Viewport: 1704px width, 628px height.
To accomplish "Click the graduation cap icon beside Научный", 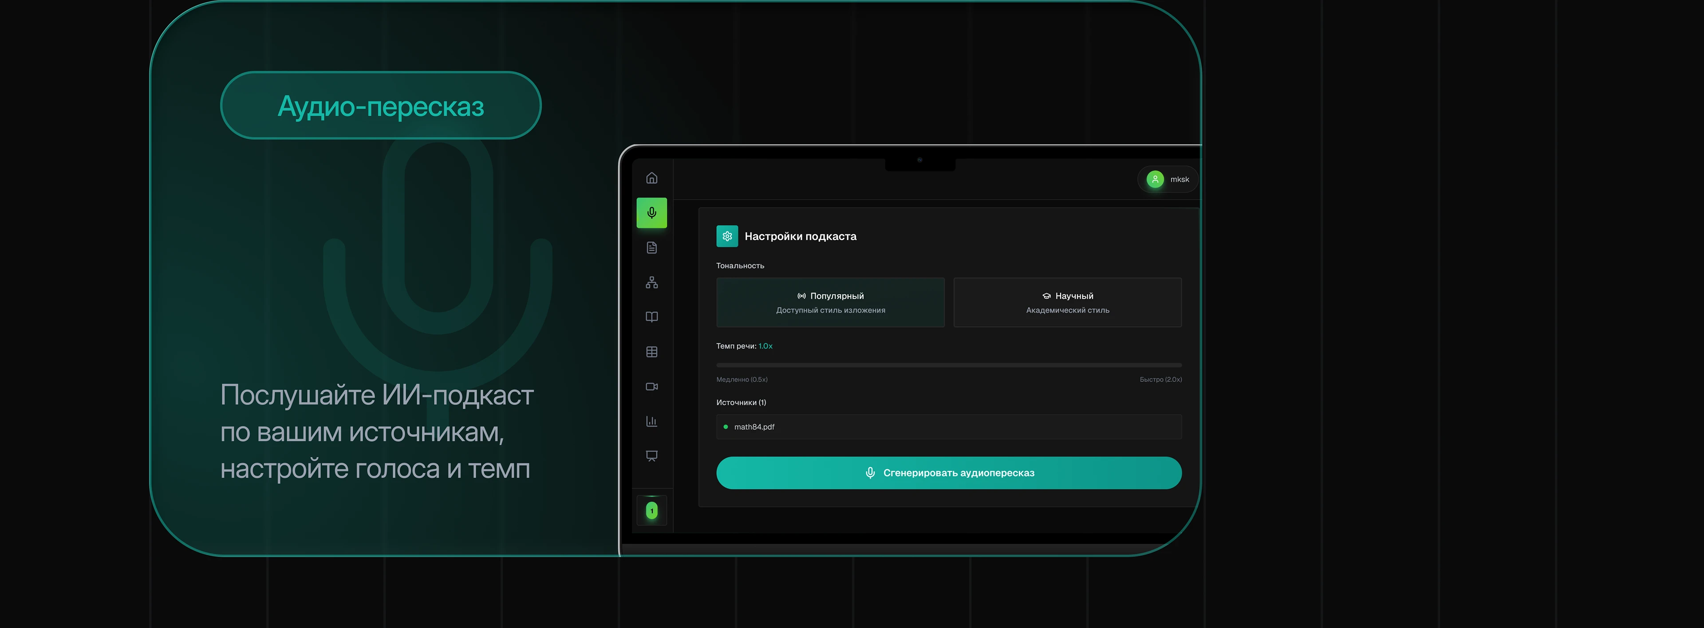I will [x=1046, y=296].
